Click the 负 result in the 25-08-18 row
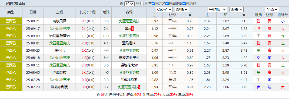The width and height of the screenshot is (289, 99). tap(259, 58)
